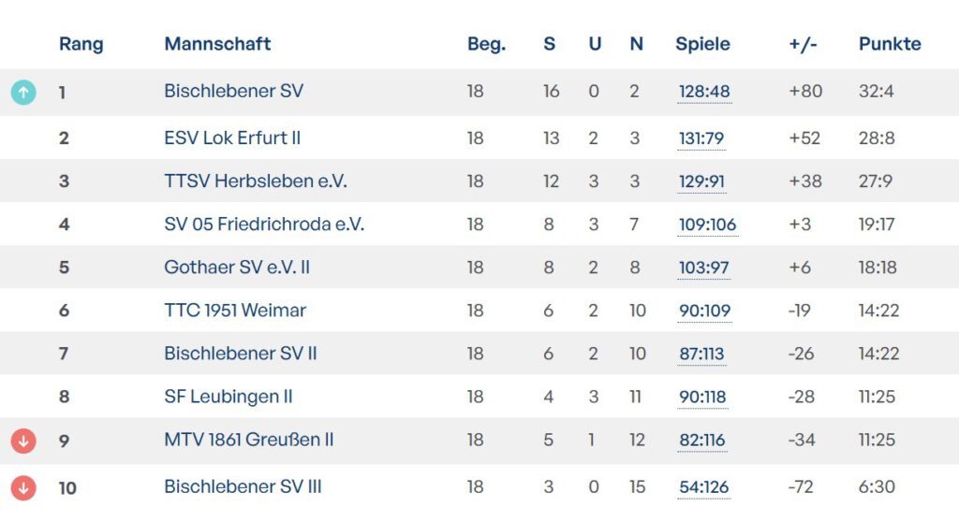
Task: Select TTSV Herbsleben e.V. team name
Action: point(255,181)
